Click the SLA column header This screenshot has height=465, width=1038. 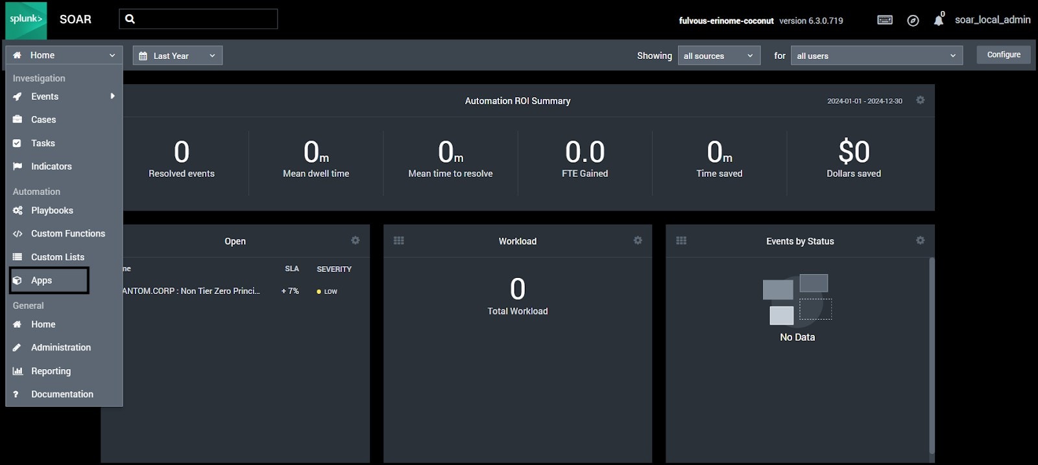coord(292,269)
